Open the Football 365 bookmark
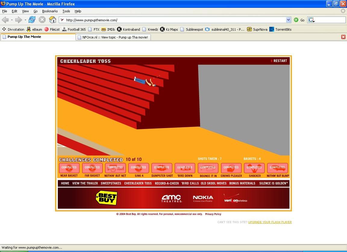The width and height of the screenshot is (347, 252). tap(74, 29)
